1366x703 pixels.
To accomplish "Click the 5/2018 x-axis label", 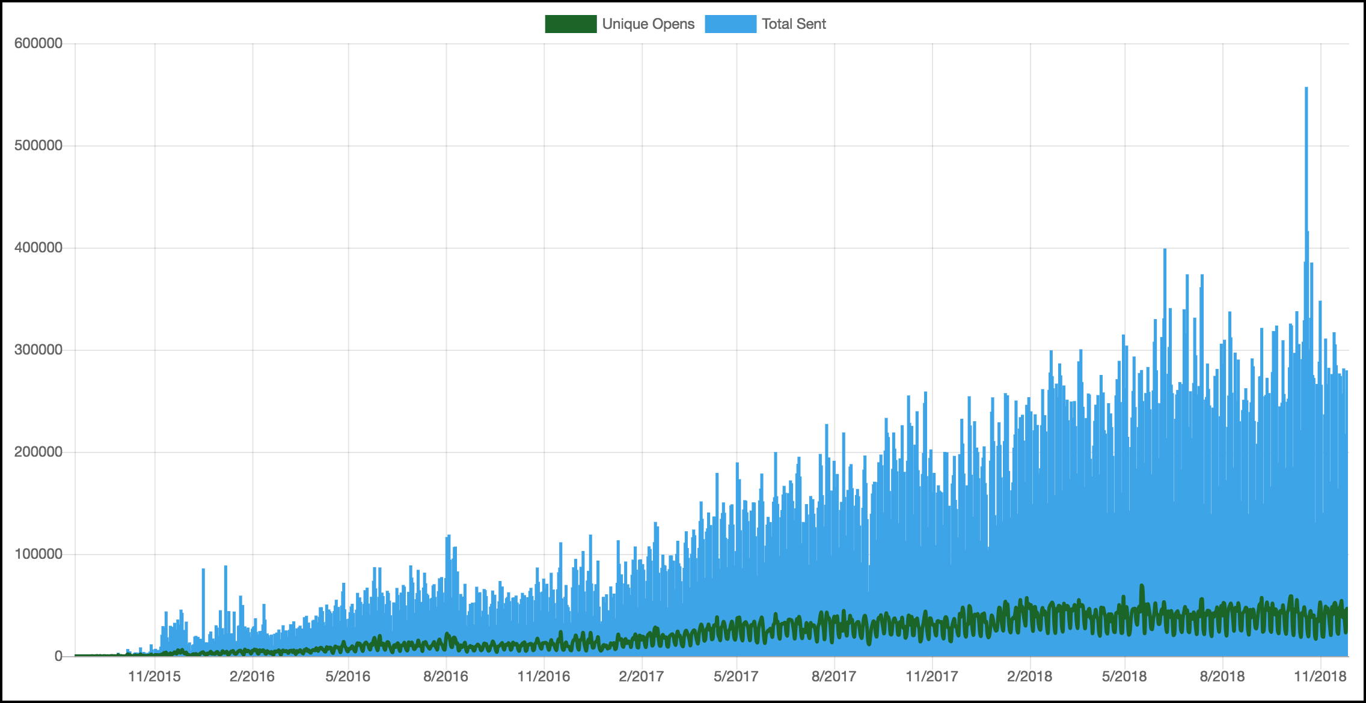I will (x=1124, y=677).
